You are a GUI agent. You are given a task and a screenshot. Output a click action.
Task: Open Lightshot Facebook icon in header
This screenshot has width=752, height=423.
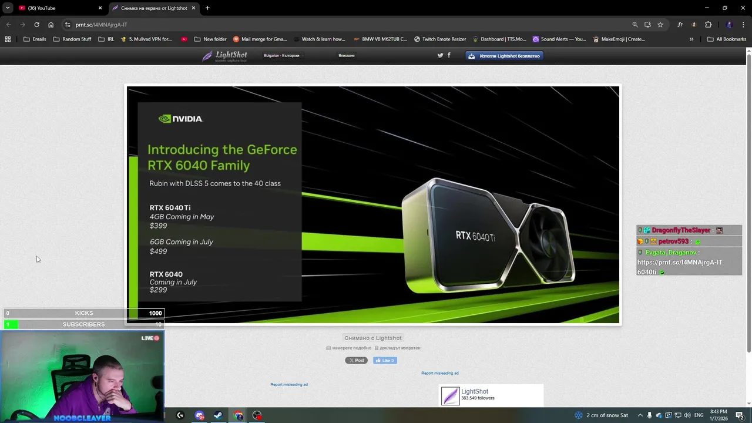click(x=449, y=55)
